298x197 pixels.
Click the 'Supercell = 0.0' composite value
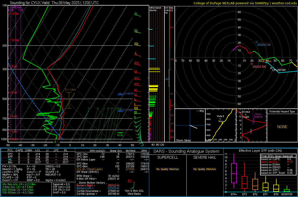coord(61,184)
